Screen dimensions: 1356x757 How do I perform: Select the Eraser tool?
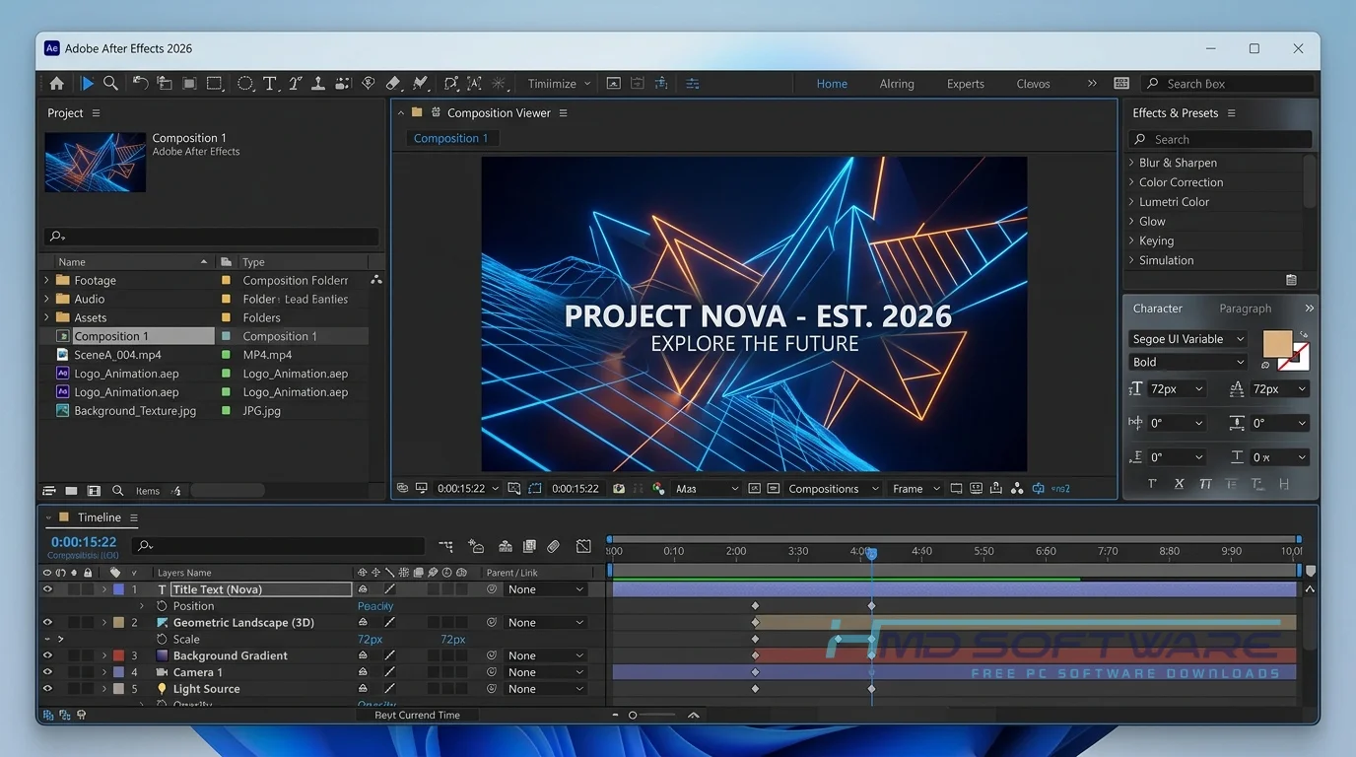pos(393,84)
